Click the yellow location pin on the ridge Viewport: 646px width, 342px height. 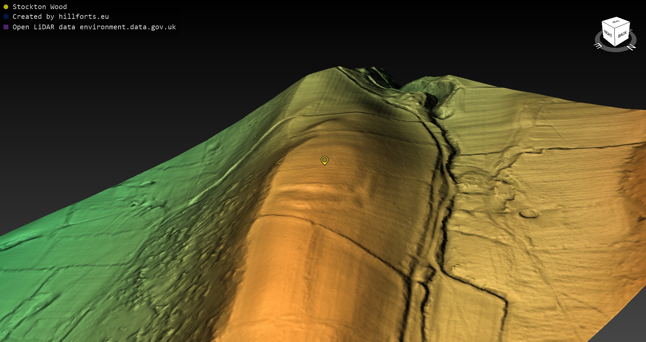[324, 160]
